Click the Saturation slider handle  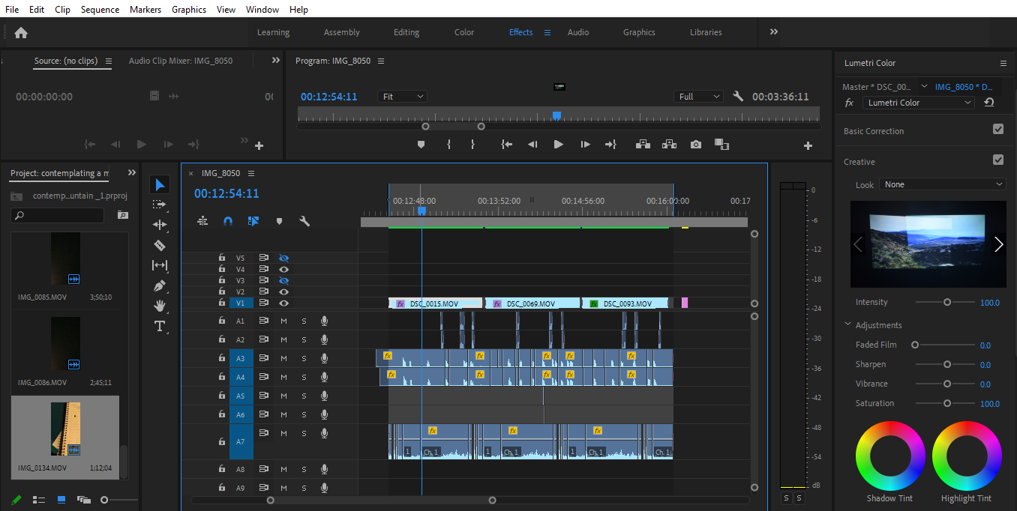click(x=947, y=403)
